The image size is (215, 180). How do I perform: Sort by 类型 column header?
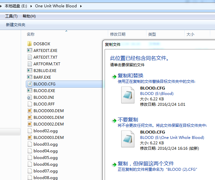coord(152,34)
